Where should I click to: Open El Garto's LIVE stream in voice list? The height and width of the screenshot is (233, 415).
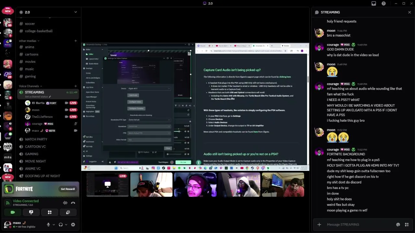[73, 103]
